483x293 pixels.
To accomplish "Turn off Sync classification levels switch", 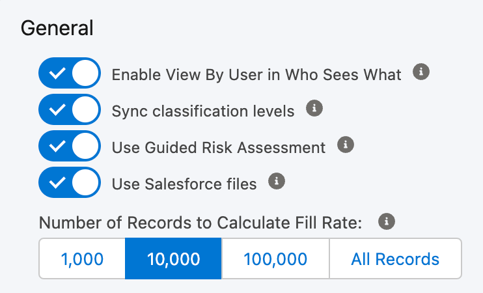I will [70, 109].
